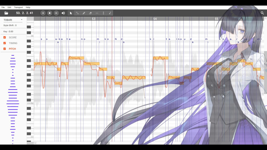Click measure 55 in the ruler

coord(216,19)
